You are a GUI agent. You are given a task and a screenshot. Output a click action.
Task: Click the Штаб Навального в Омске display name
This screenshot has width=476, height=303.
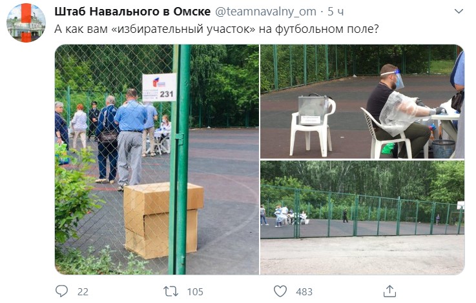pos(132,12)
